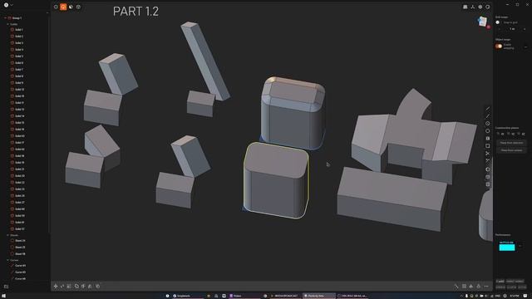Select Group 1 in the outliner
The width and height of the screenshot is (532, 299).
[17, 18]
